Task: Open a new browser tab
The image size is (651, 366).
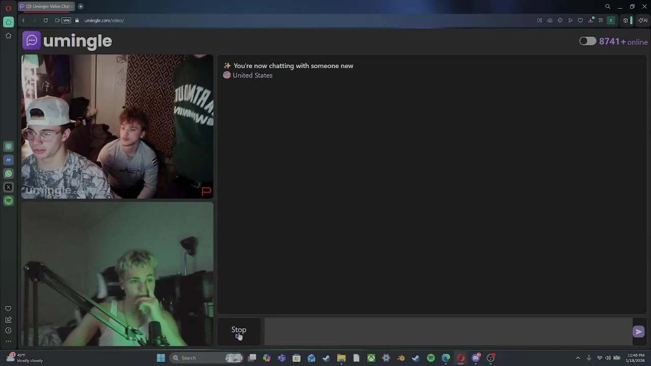Action: point(80,6)
